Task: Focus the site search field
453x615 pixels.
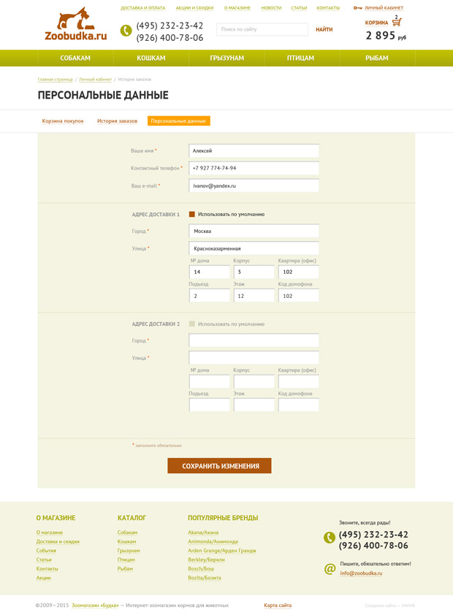Action: click(262, 30)
